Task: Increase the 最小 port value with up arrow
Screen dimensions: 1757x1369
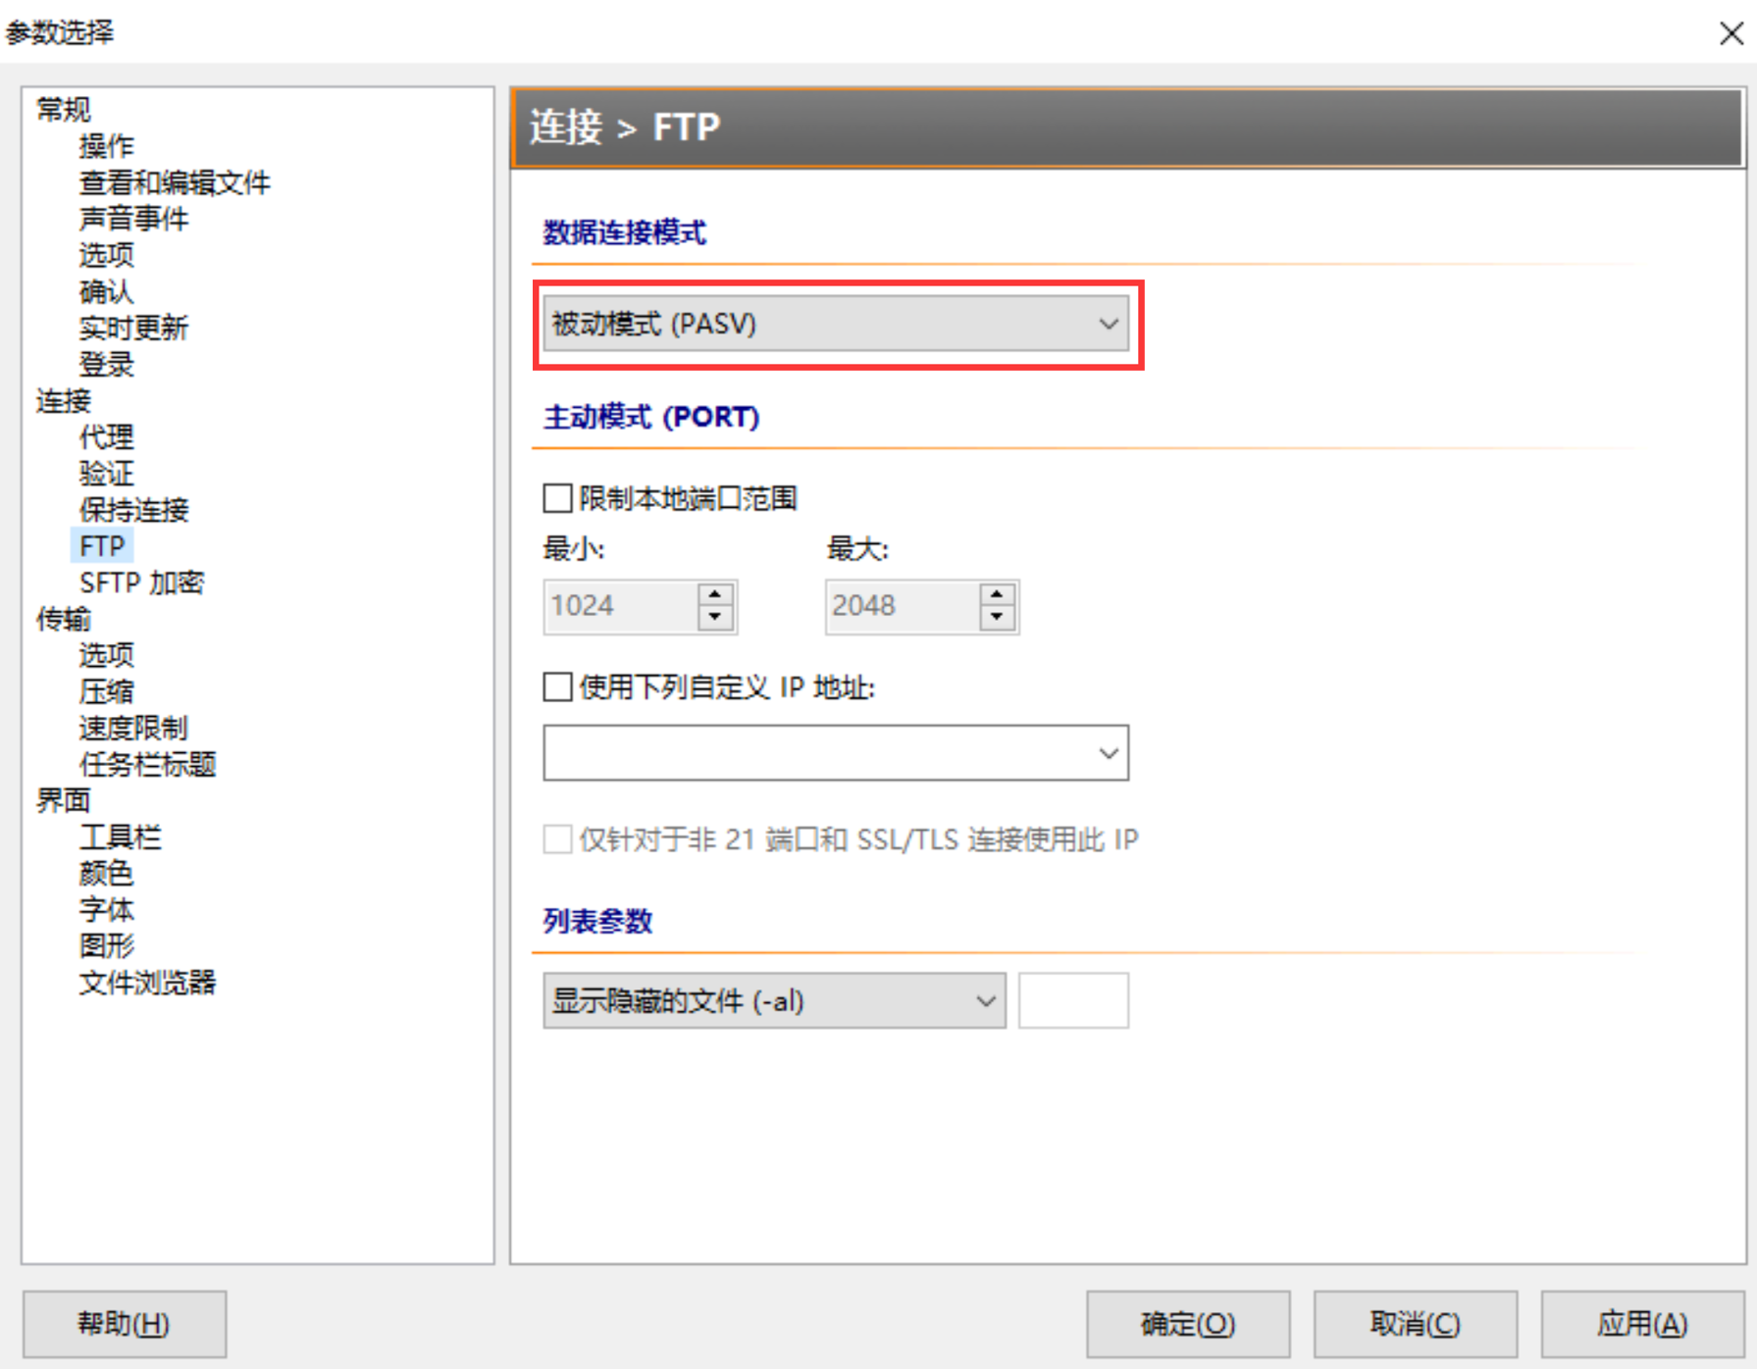Action: point(715,595)
